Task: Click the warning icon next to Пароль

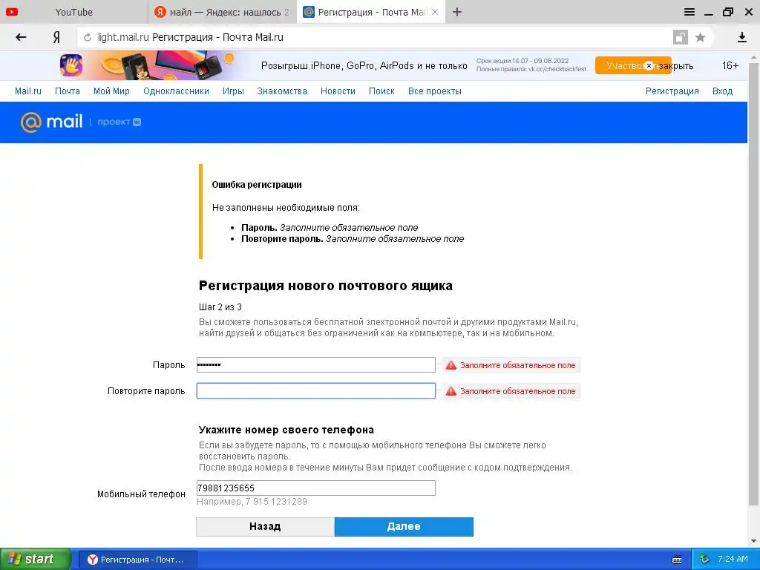Action: pyautogui.click(x=451, y=365)
